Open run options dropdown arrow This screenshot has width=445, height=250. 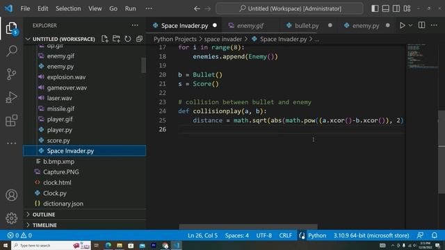point(410,25)
